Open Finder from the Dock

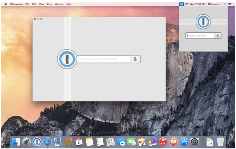pyautogui.click(x=16, y=142)
